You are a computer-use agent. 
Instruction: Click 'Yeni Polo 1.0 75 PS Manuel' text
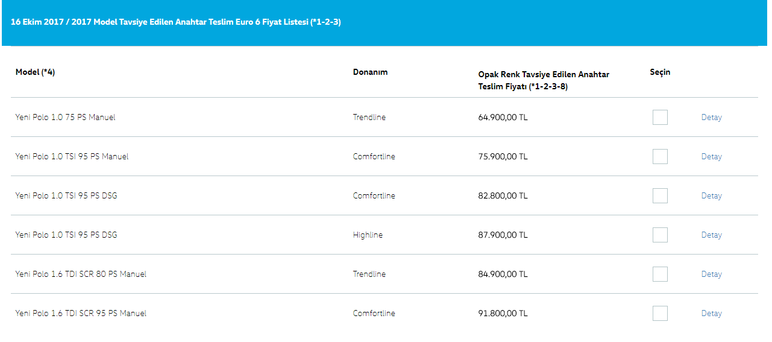tap(65, 118)
